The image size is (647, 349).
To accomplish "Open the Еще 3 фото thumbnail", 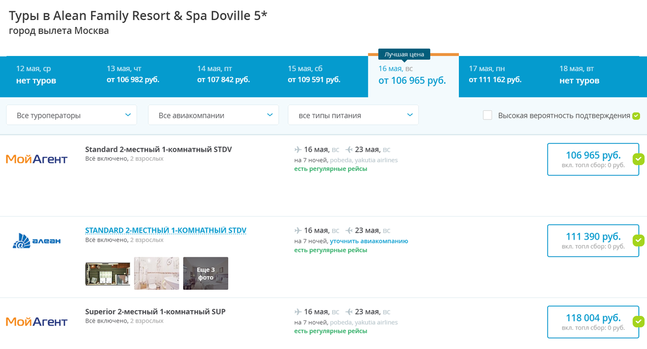I will coord(205,274).
